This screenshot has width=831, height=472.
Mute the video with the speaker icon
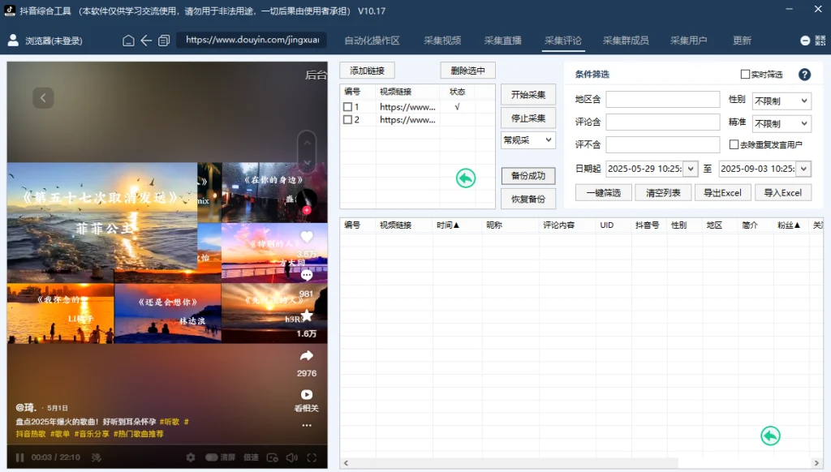[292, 457]
